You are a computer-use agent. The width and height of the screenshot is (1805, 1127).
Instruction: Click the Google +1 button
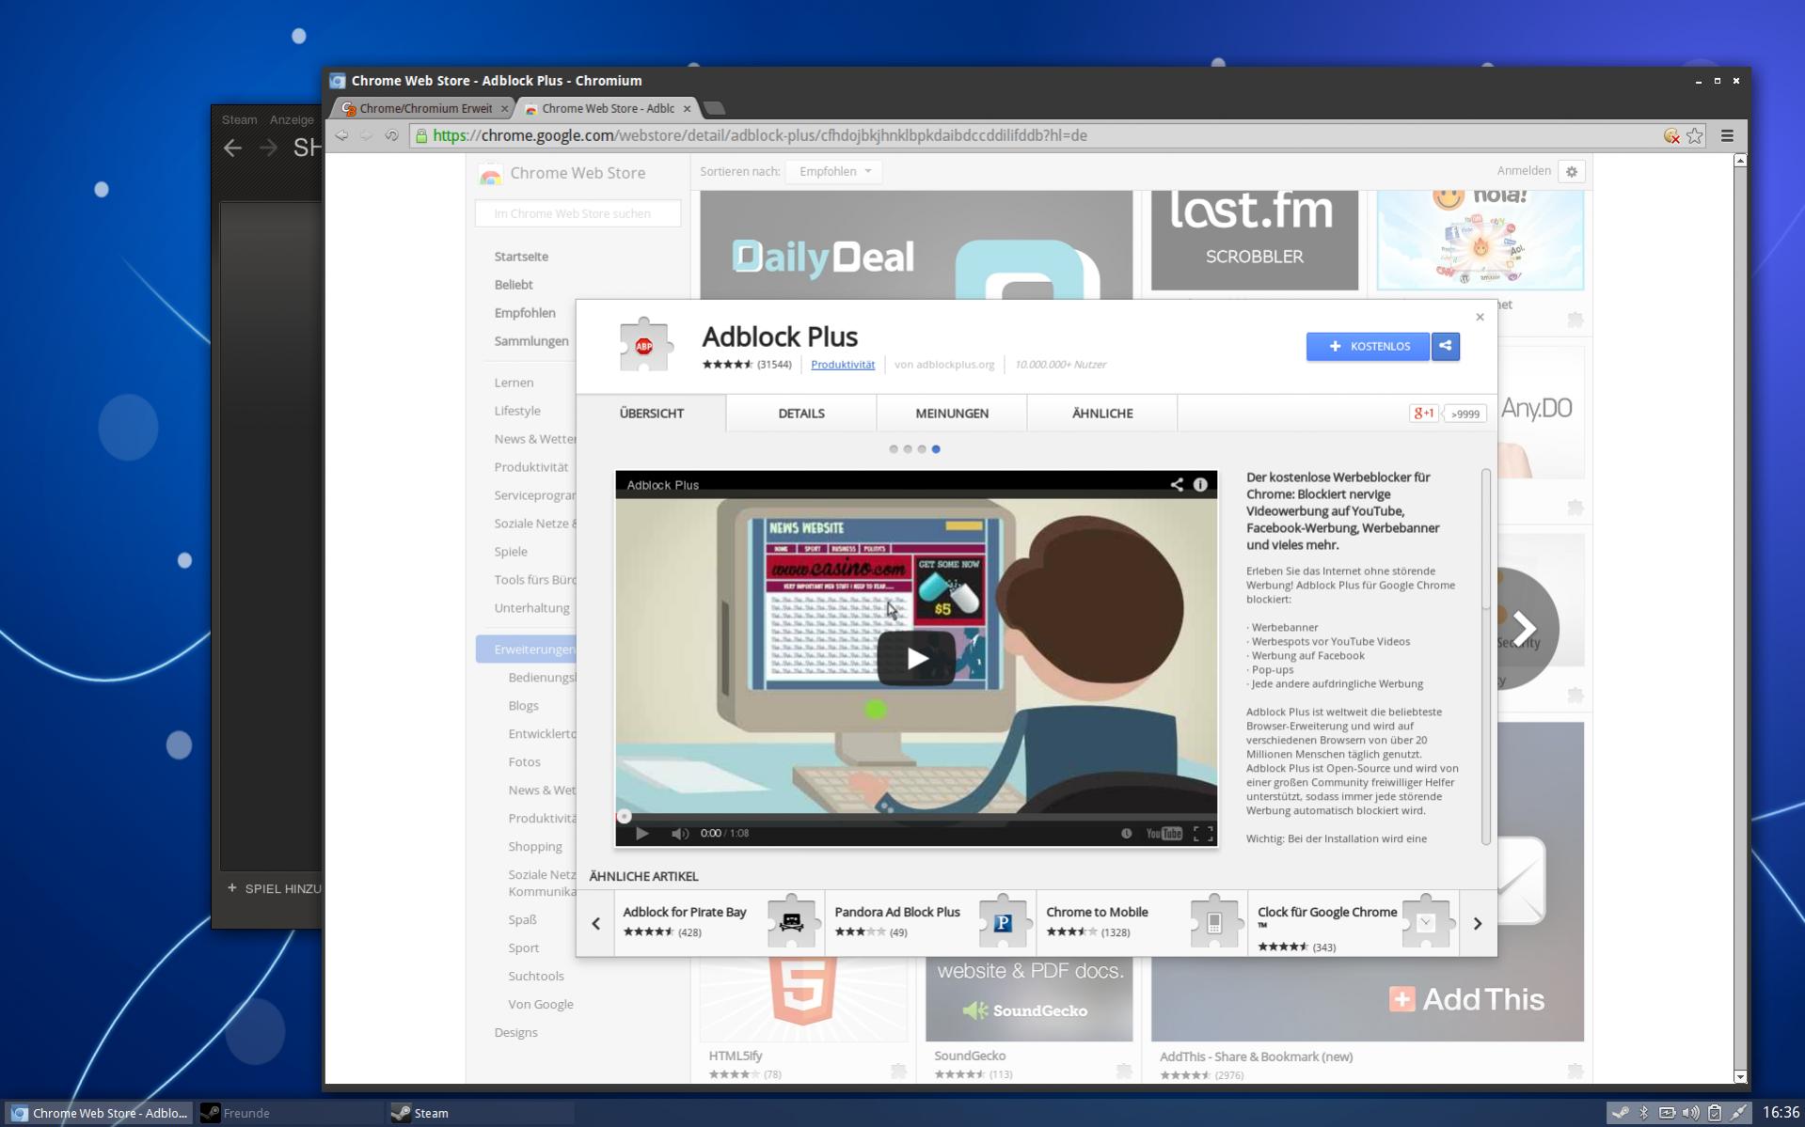1423,414
